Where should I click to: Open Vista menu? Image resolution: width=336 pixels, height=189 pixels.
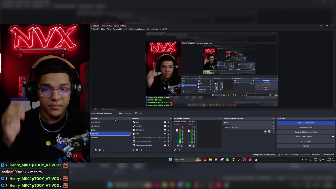pos(109,29)
